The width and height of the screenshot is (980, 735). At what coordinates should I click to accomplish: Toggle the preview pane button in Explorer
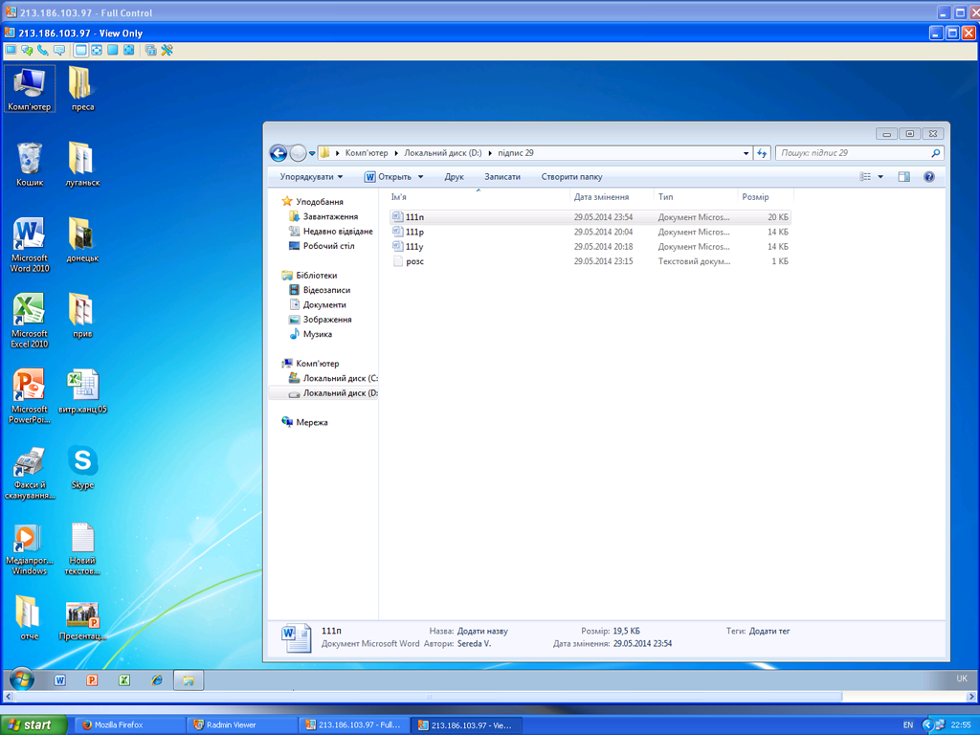point(904,177)
